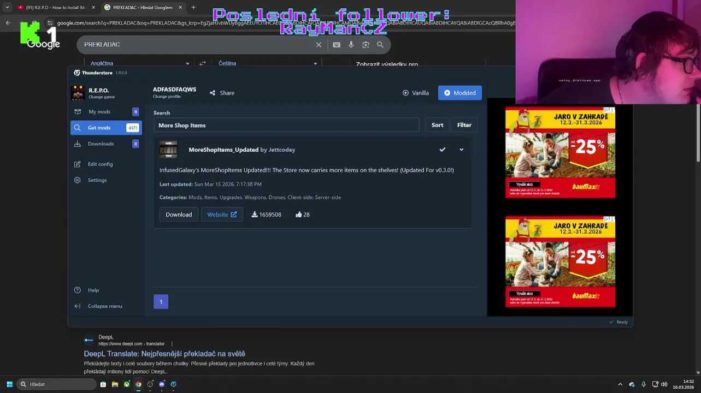Screen dimensions: 701x393
Task: Clear Google search box with X
Action: (319, 45)
